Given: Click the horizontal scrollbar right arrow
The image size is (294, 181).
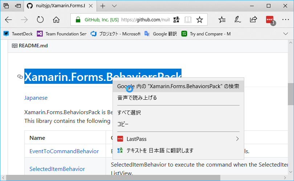Looking at the screenshot, I should pyautogui.click(x=285, y=178).
